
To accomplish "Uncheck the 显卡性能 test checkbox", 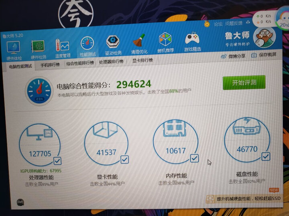I will (x=124, y=160).
